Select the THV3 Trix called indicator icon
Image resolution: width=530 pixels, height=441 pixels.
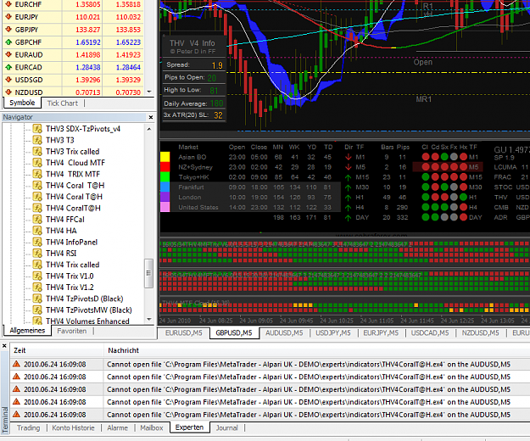[x=37, y=152]
